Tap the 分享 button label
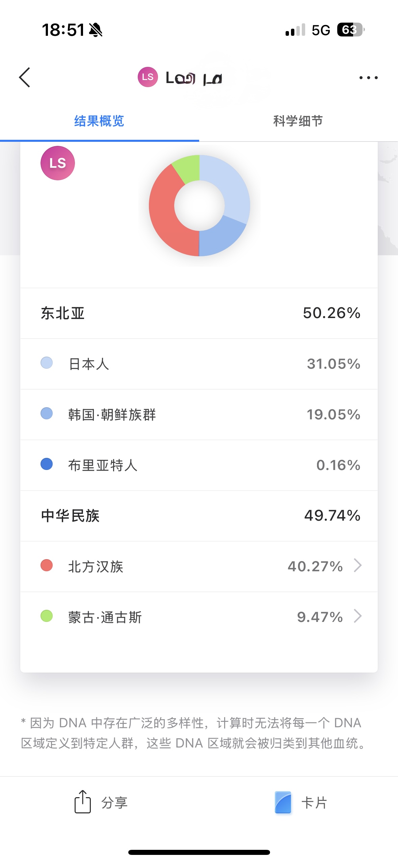The image size is (398, 863). click(x=114, y=803)
